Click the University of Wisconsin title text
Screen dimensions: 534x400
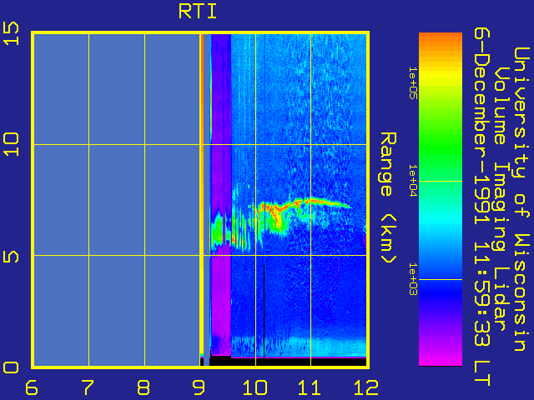[x=521, y=199]
